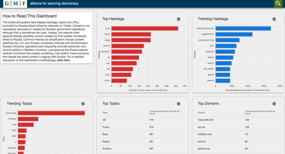
Task: Open the Top Hashtags info icon
Action: coord(178,19)
